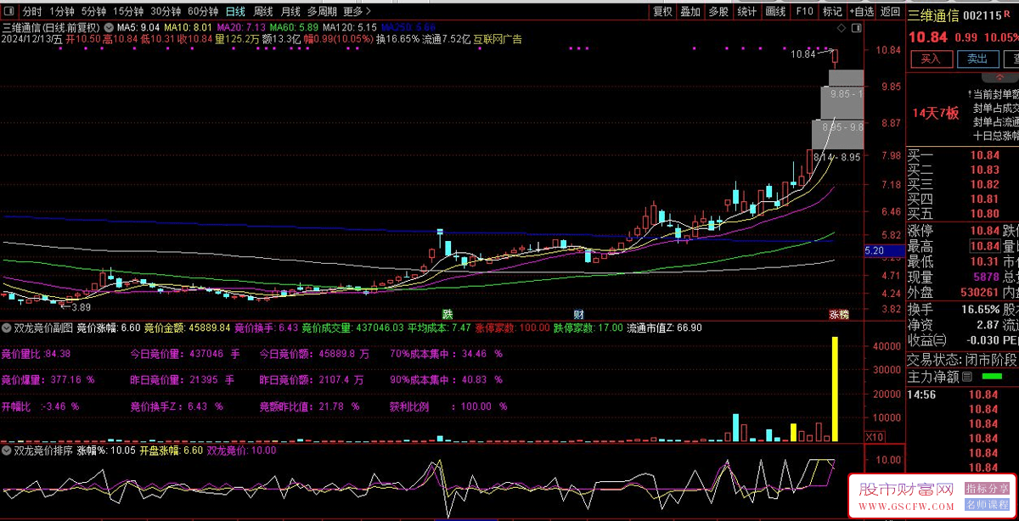The height and width of the screenshot is (521, 1019).
Task: Open the 复权 adjustment menu
Action: click(662, 12)
